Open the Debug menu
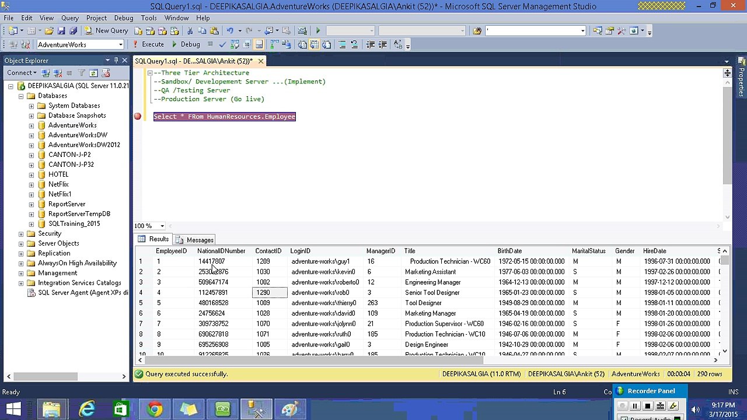This screenshot has width=747, height=420. [x=123, y=18]
